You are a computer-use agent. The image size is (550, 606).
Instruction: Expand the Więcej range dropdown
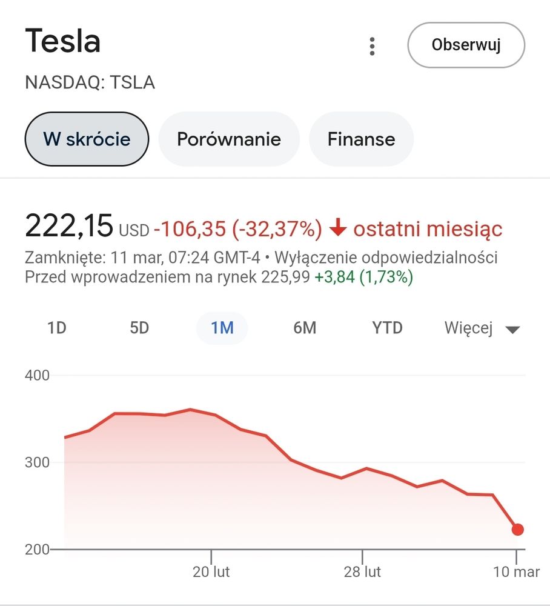469,328
